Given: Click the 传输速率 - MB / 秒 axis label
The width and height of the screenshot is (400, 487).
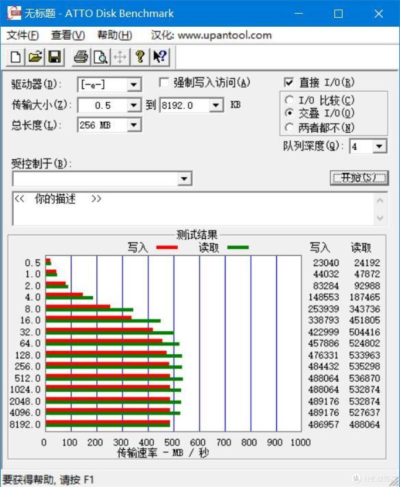Looking at the screenshot, I should coord(163,453).
